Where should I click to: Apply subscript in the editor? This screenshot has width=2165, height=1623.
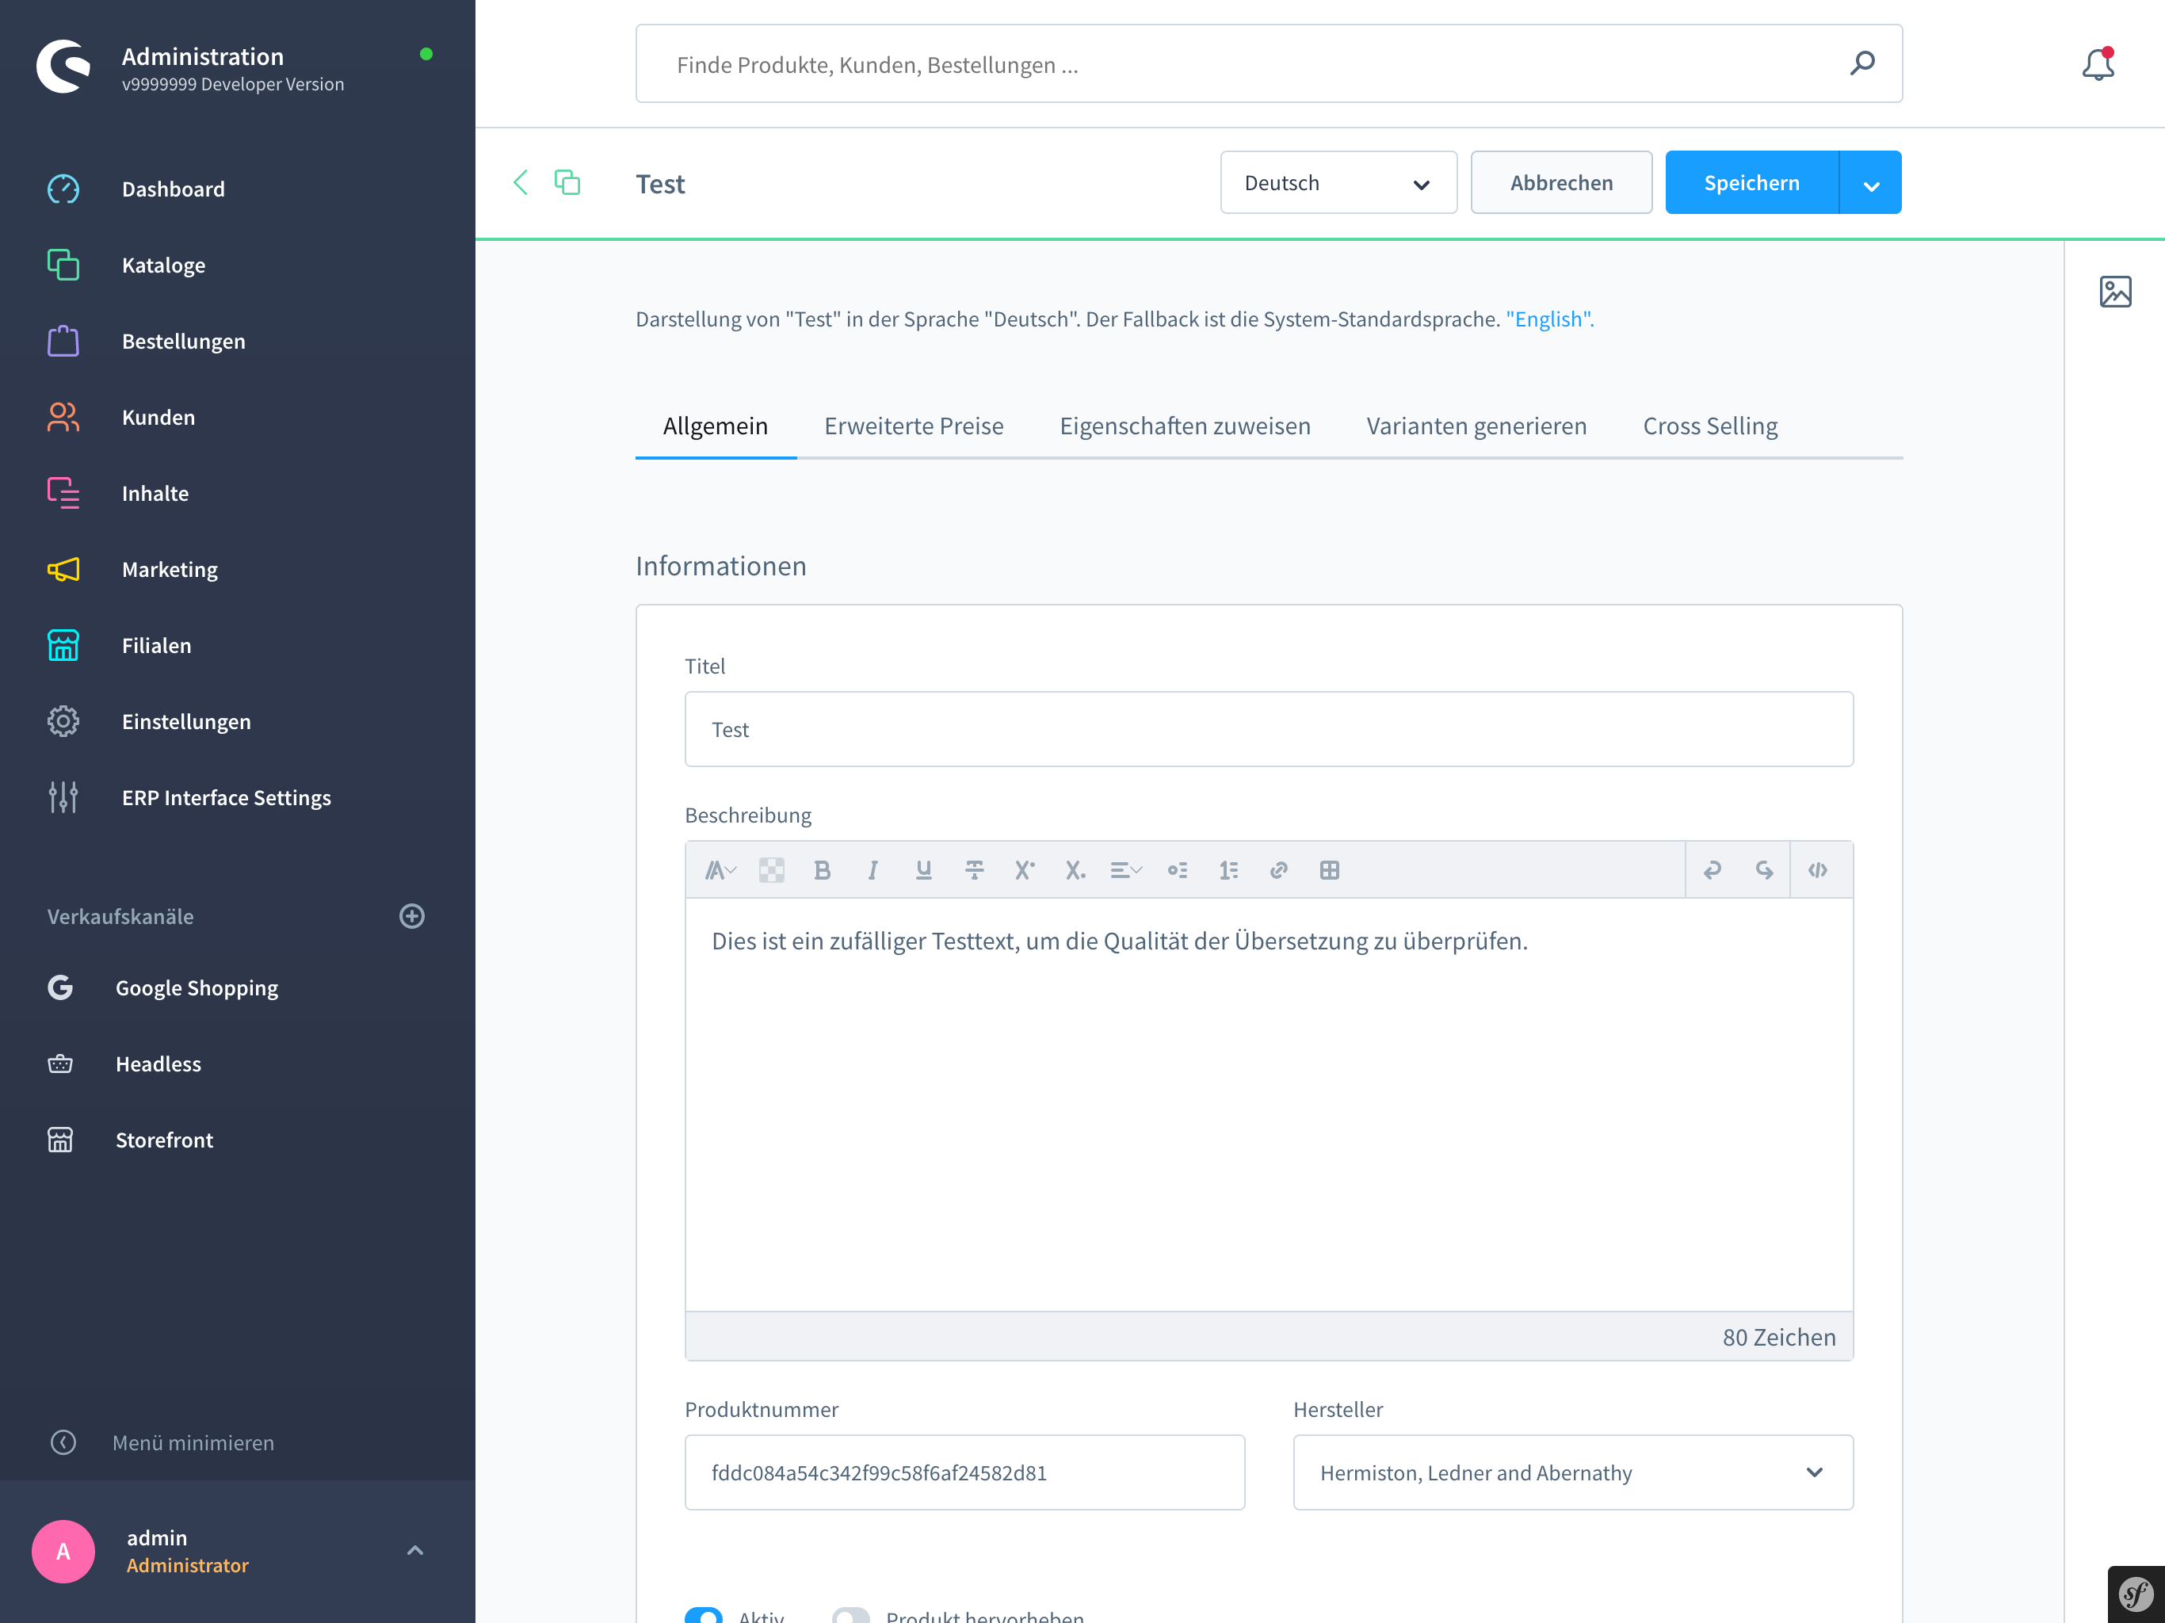(x=1075, y=869)
